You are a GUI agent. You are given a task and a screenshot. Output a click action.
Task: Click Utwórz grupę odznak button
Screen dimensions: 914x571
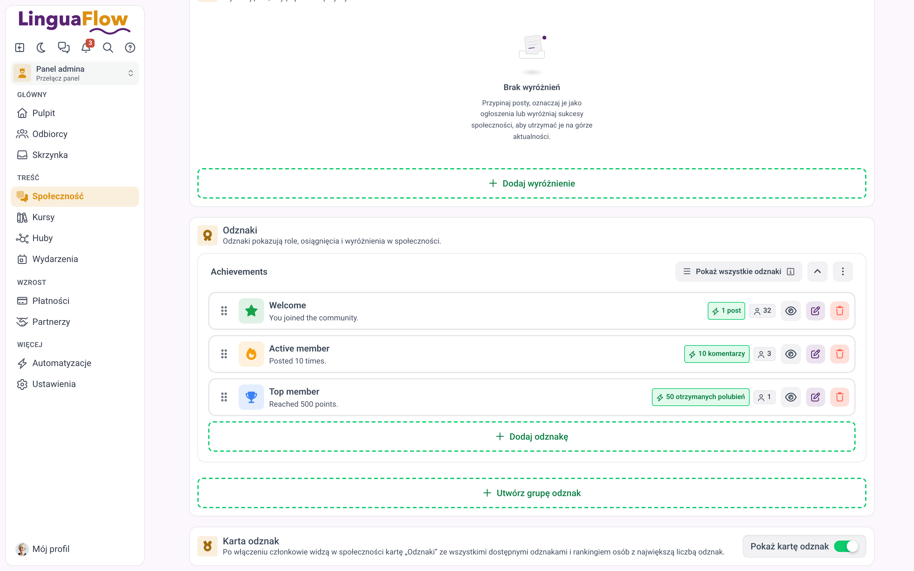click(532, 493)
